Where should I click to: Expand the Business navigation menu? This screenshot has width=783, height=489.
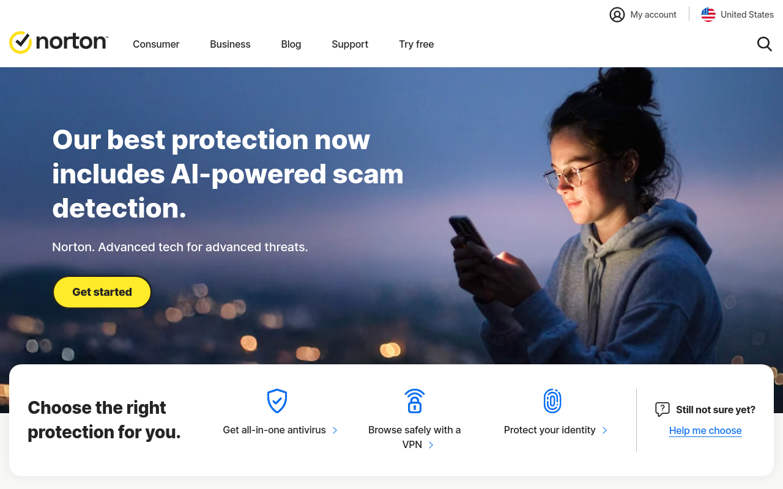(x=230, y=44)
